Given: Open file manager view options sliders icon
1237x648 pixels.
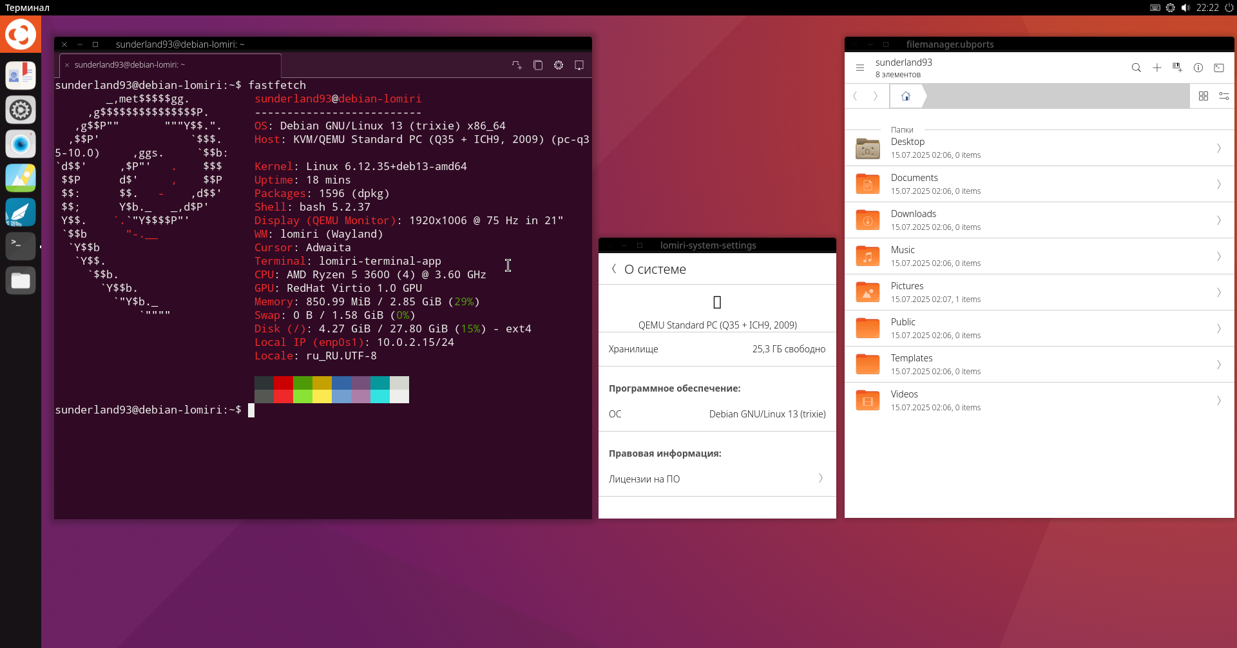Looking at the screenshot, I should tap(1223, 96).
